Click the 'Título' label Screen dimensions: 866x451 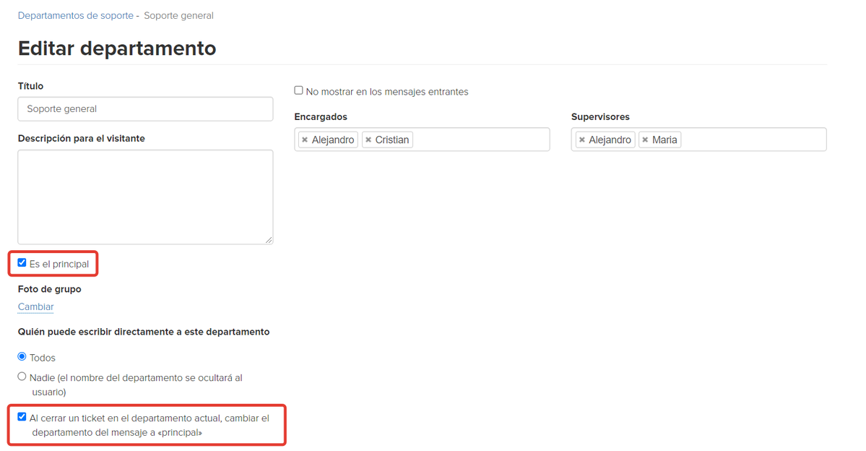[x=30, y=86]
